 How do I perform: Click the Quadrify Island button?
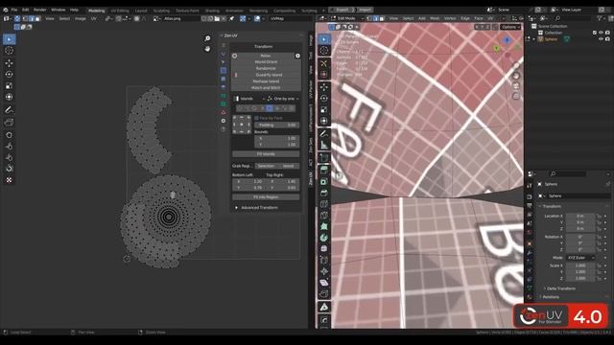pyautogui.click(x=266, y=75)
